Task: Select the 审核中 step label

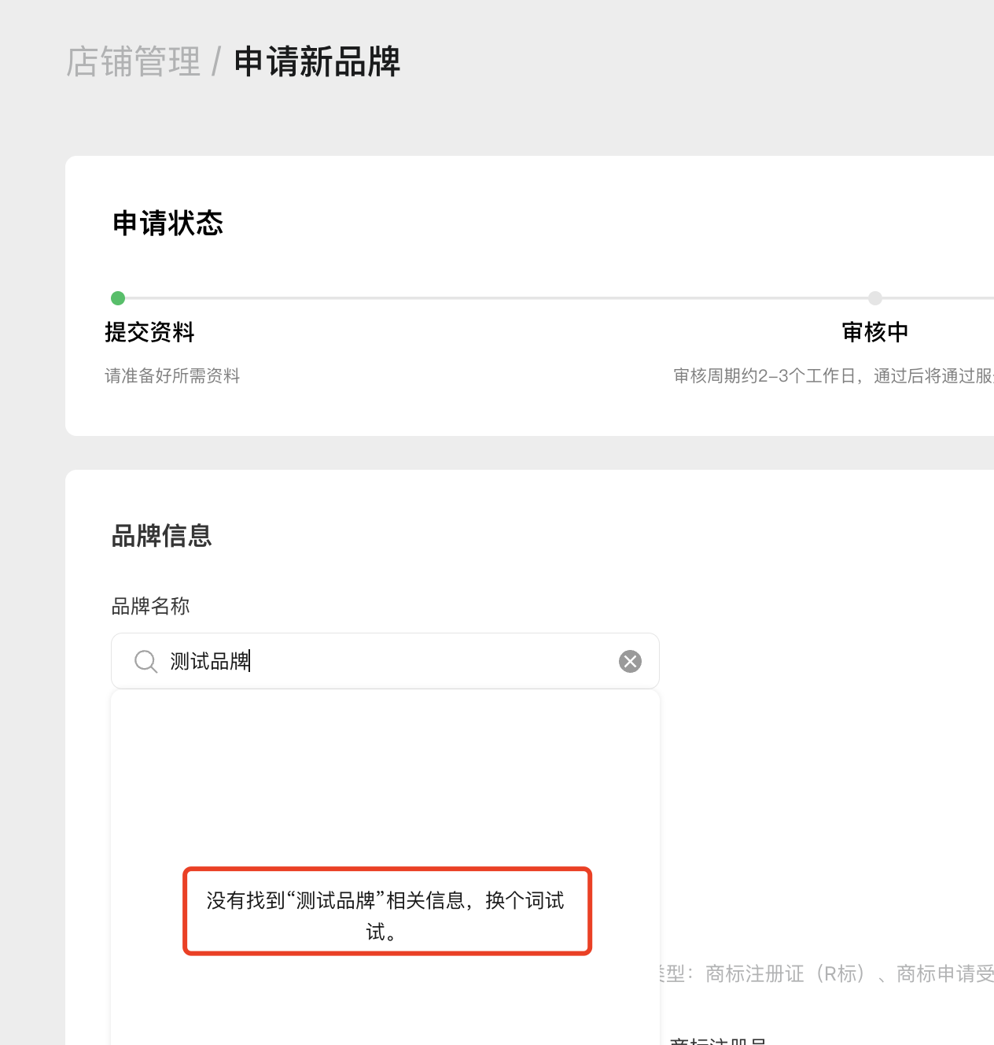Action: (x=875, y=332)
